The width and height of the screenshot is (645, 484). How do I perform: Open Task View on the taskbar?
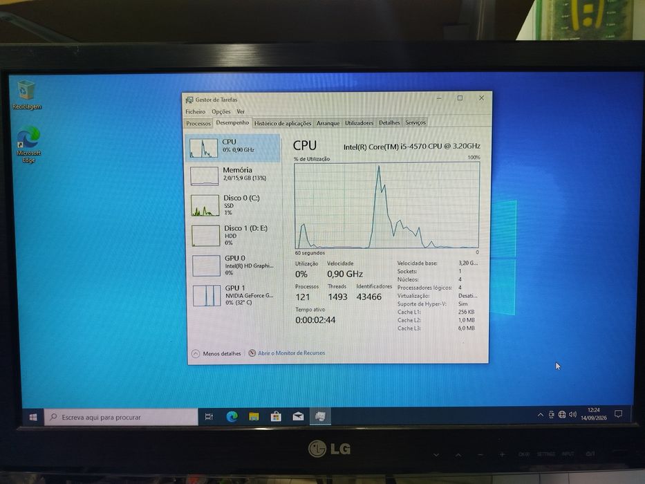(x=209, y=416)
